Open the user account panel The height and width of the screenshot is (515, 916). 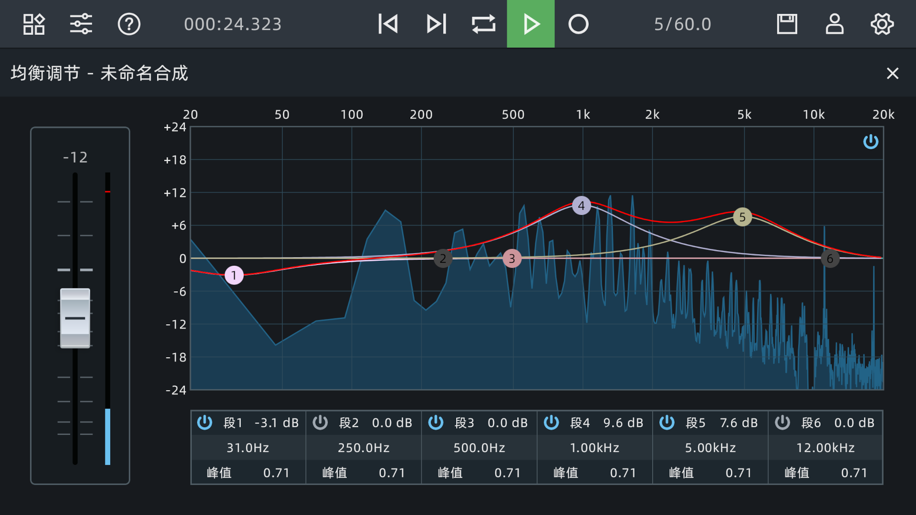(x=834, y=24)
